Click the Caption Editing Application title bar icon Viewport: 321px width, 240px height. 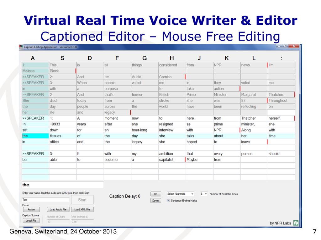point(21,47)
